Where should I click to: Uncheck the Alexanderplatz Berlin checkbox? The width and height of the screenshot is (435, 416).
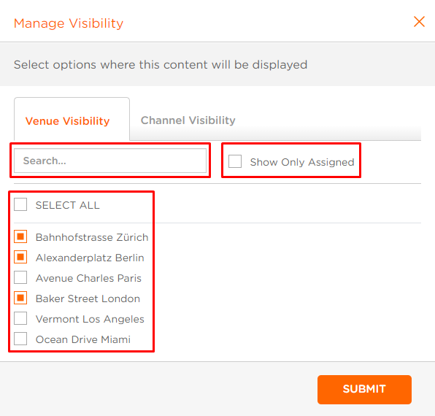[x=20, y=257]
